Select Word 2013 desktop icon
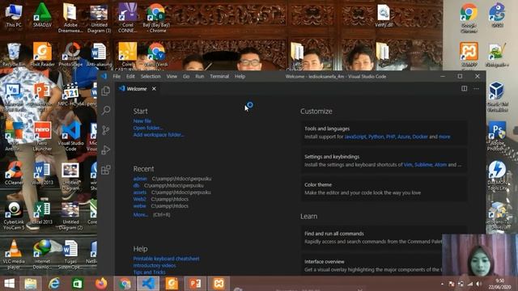Image resolution: width=518 pixels, height=291 pixels. [x=42, y=172]
